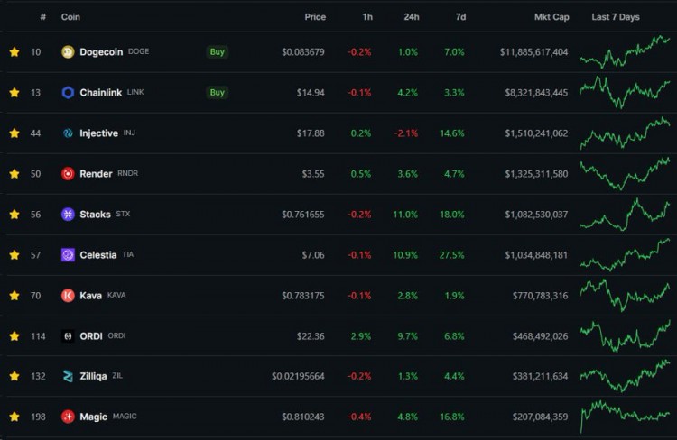The height and width of the screenshot is (440, 677).
Task: Toggle the Magic favorite star
Action: [14, 417]
